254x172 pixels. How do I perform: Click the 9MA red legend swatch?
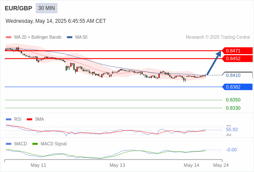coord(29,120)
